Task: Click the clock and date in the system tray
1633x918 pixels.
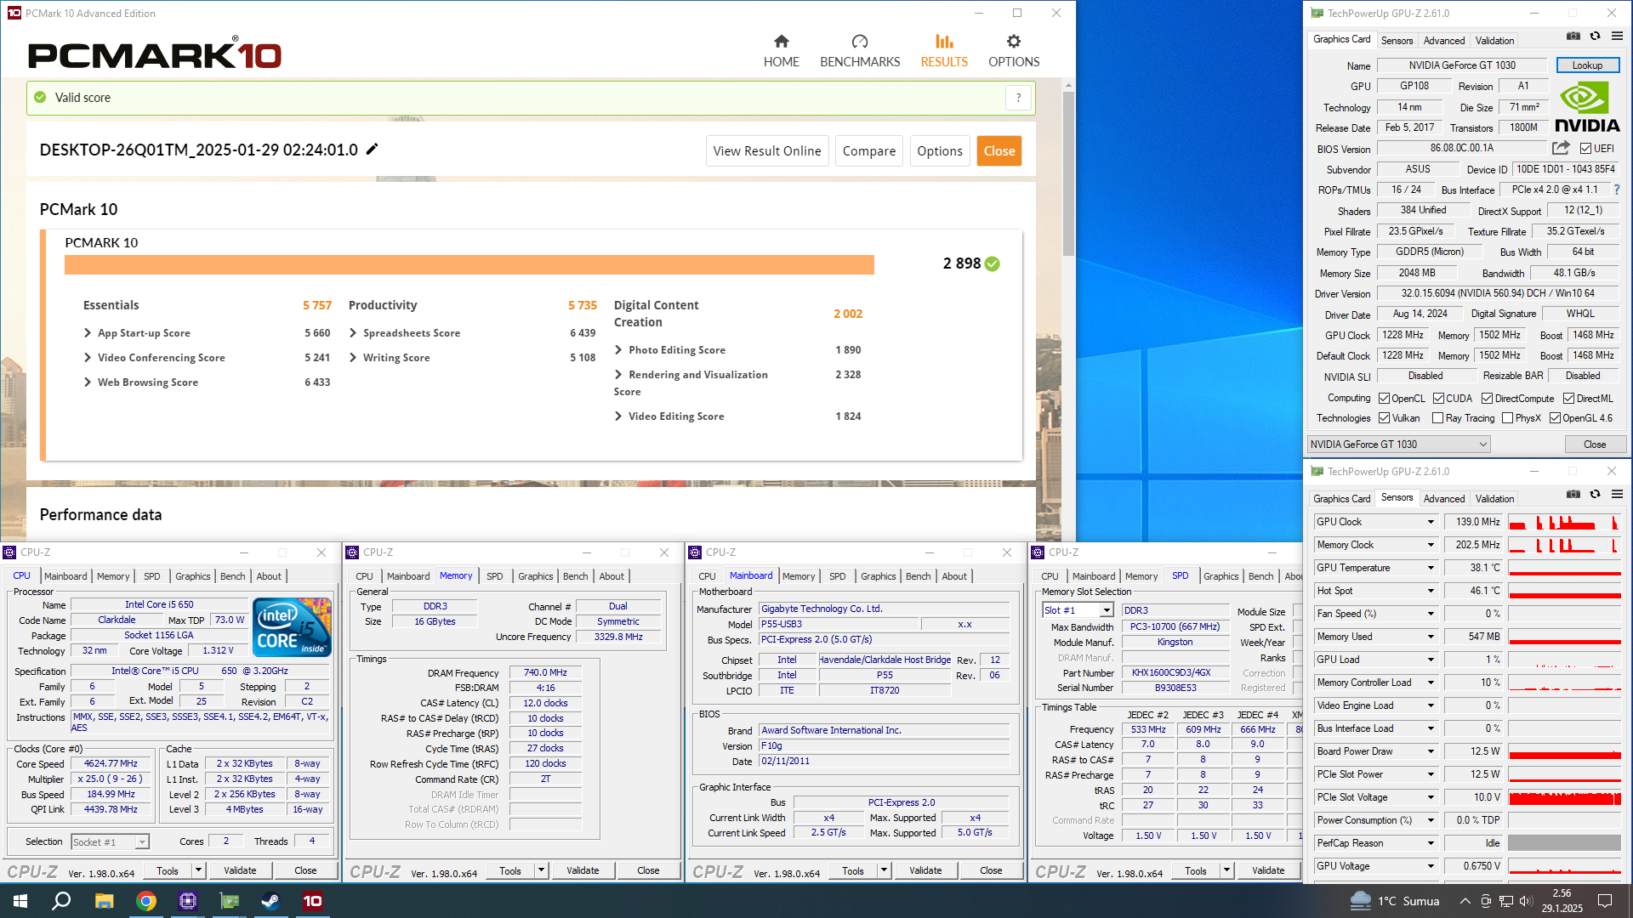Action: [x=1562, y=901]
